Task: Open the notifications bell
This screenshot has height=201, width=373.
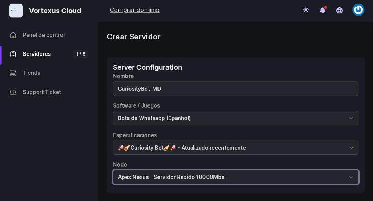Action: coord(323,10)
